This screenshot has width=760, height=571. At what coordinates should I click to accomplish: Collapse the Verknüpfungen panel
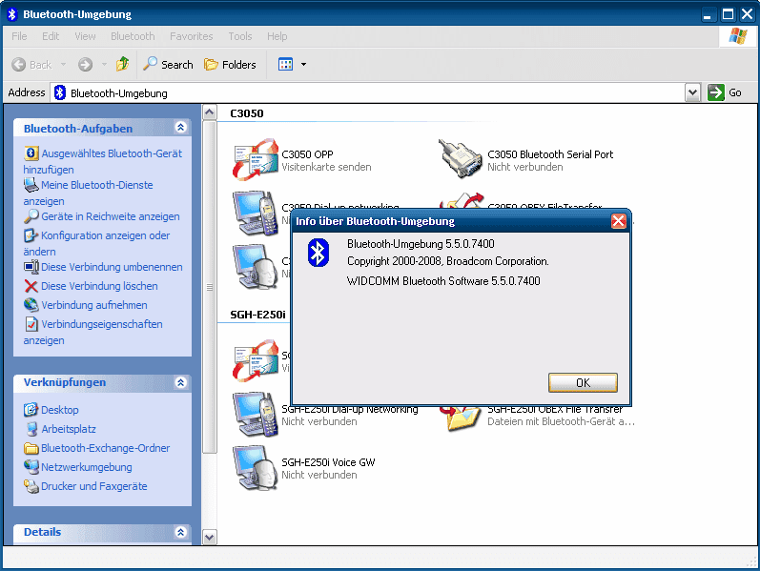[181, 382]
